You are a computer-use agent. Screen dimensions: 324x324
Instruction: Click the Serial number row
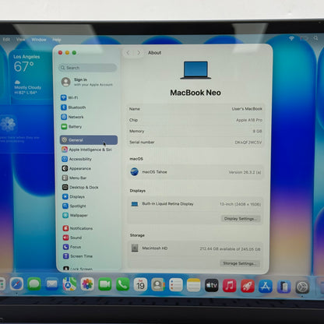coord(195,143)
